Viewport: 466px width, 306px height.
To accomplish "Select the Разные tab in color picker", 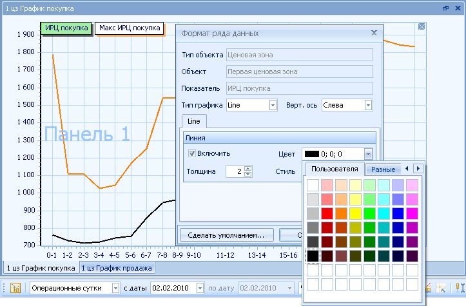I will tap(383, 169).
